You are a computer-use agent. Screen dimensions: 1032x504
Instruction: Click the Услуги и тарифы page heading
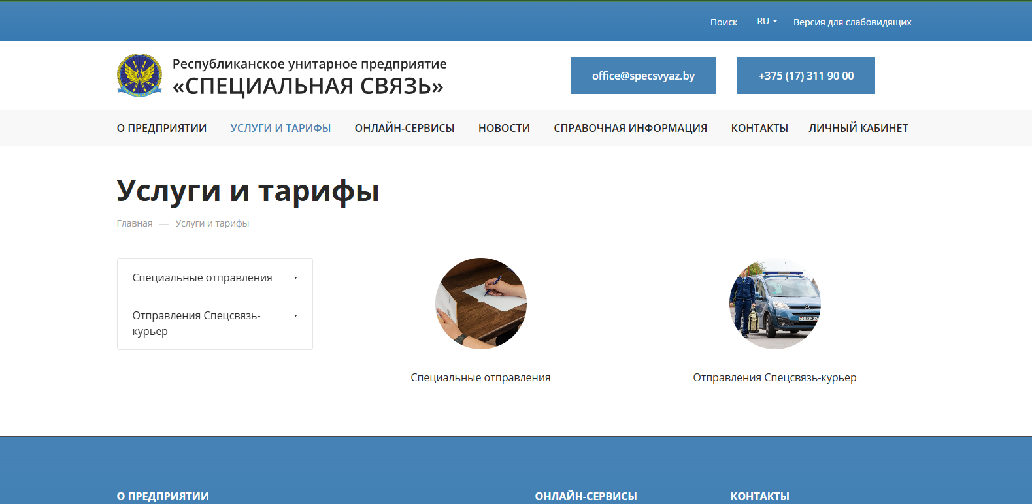(248, 191)
